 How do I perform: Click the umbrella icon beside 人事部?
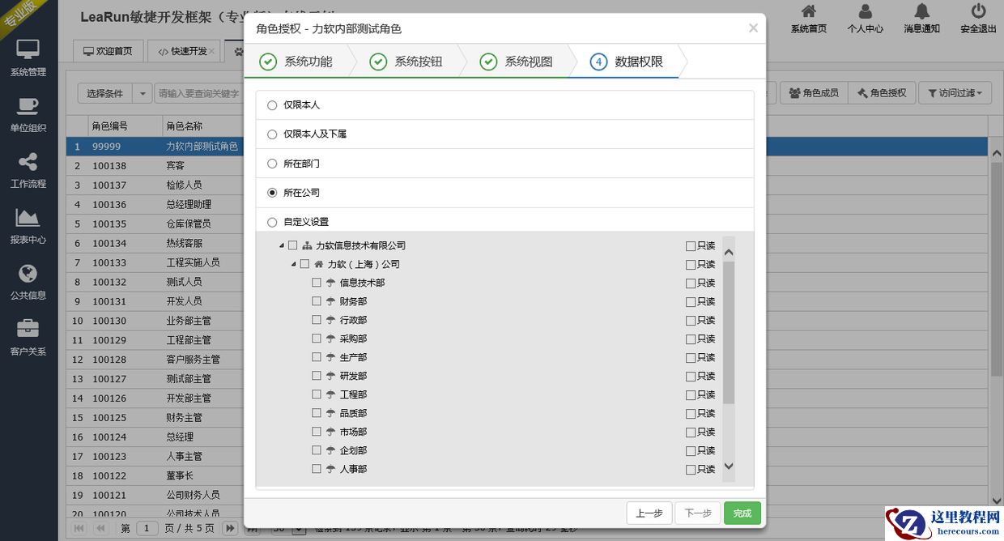(330, 469)
